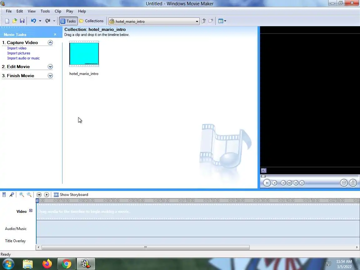360x270 pixels.
Task: Click the Movie Maker taskbar button
Action: [x=86, y=264]
